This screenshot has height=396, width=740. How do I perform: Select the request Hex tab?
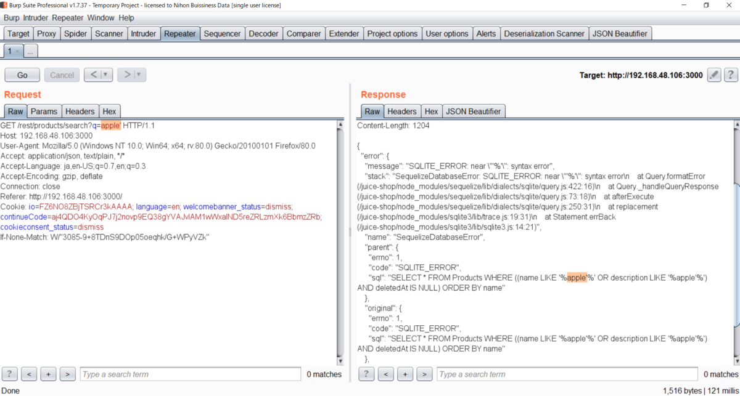click(x=109, y=111)
